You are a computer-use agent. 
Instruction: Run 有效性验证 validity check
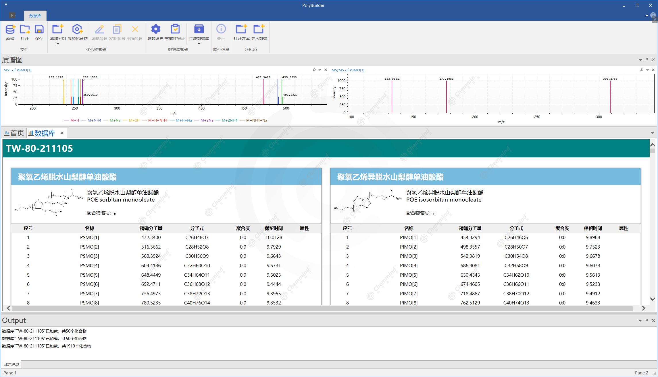[175, 29]
